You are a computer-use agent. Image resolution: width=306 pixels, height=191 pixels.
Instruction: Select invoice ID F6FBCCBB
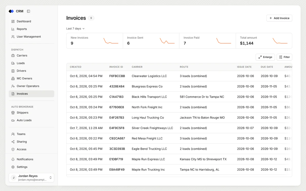click(117, 76)
